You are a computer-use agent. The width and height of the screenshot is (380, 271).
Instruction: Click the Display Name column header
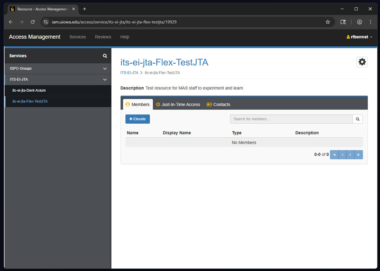[177, 133]
